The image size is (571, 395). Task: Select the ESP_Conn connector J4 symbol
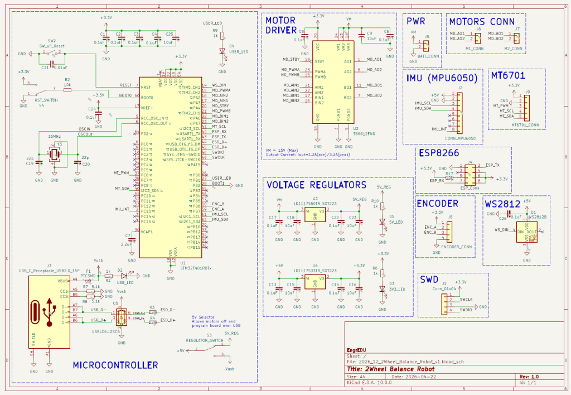pyautogui.click(x=470, y=174)
